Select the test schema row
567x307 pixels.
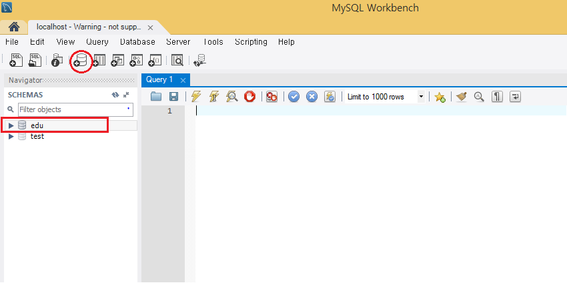[x=71, y=136]
